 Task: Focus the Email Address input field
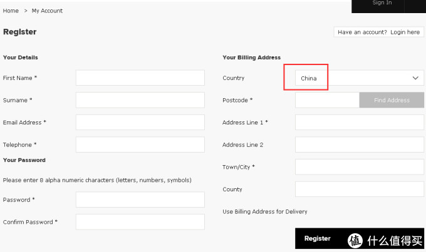point(140,123)
